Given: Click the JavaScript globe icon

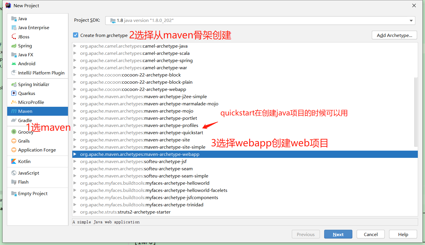Looking at the screenshot, I should pos(14,173).
